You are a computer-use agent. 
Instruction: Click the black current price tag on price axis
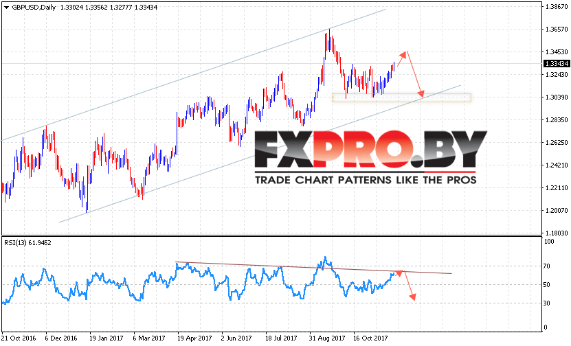pos(557,64)
